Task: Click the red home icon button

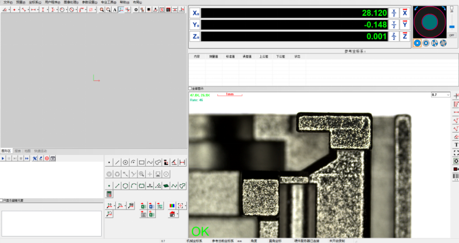Action: pos(172,214)
